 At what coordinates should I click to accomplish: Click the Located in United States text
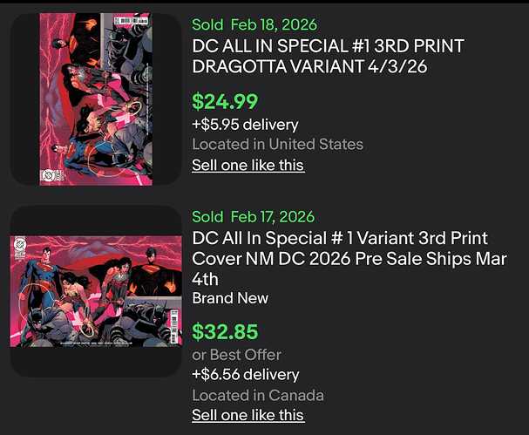[x=278, y=145]
